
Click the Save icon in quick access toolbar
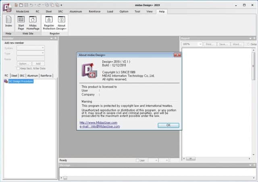pos(27,5)
